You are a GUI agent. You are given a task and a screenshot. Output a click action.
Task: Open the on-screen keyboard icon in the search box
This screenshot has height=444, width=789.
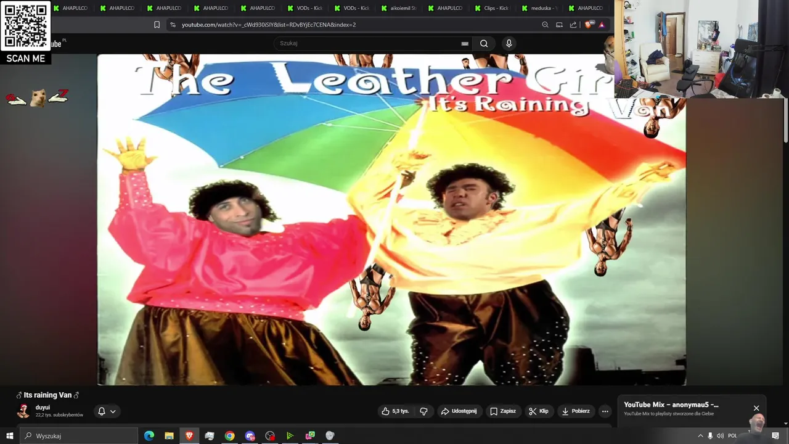pyautogui.click(x=465, y=43)
